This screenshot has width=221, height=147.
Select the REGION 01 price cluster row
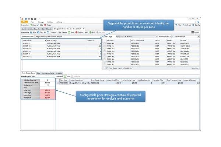pos(62,43)
